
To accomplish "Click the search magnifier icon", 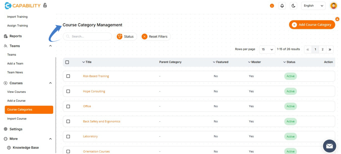I will pos(68,37).
